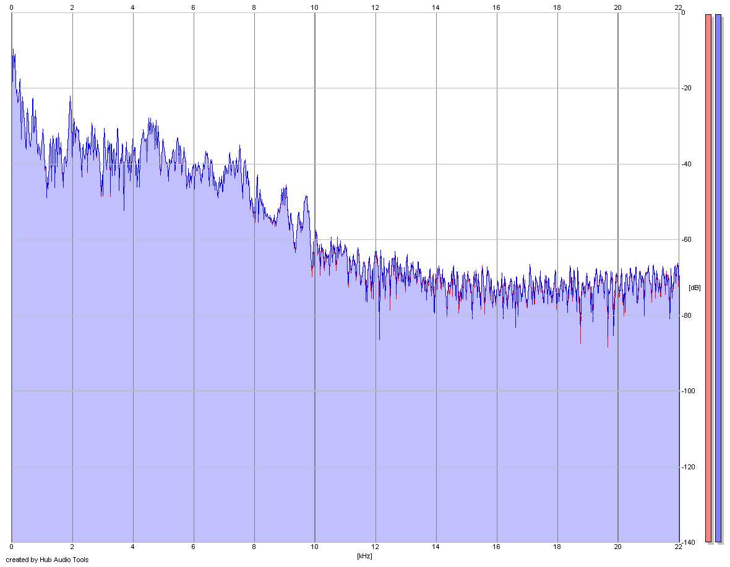Click the bottom axis 10 kHz label
Viewport: 730px width, 567px height.
coord(315,547)
